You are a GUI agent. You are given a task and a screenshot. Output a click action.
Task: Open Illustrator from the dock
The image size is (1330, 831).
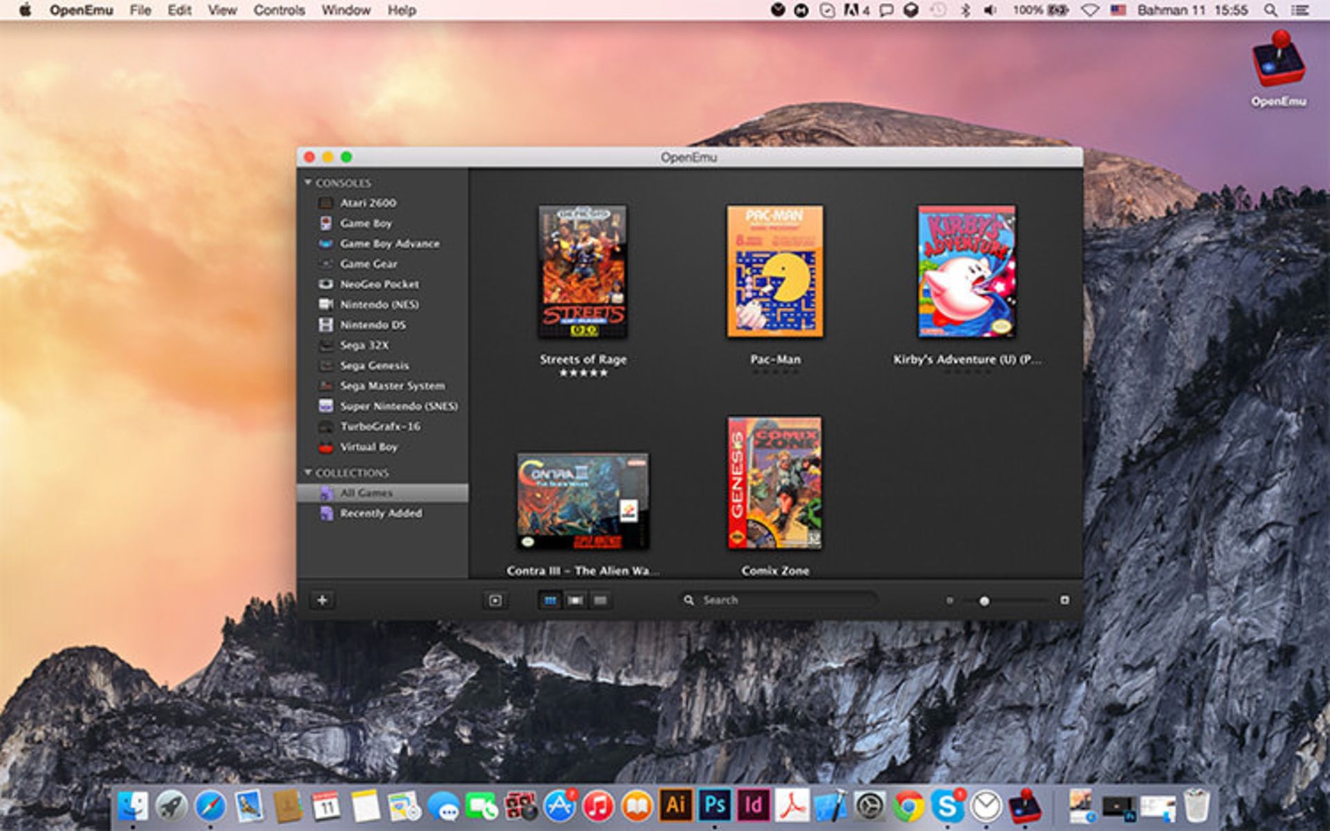[x=675, y=806]
